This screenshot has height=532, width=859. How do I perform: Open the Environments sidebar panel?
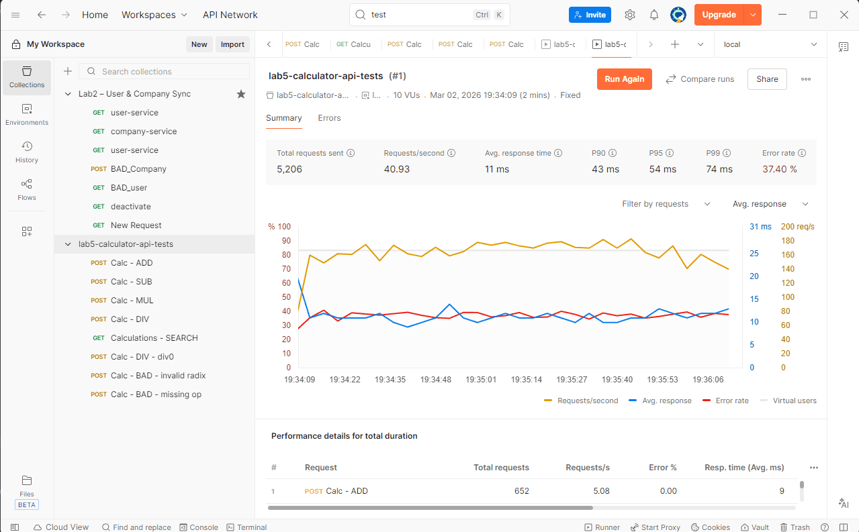click(x=26, y=113)
